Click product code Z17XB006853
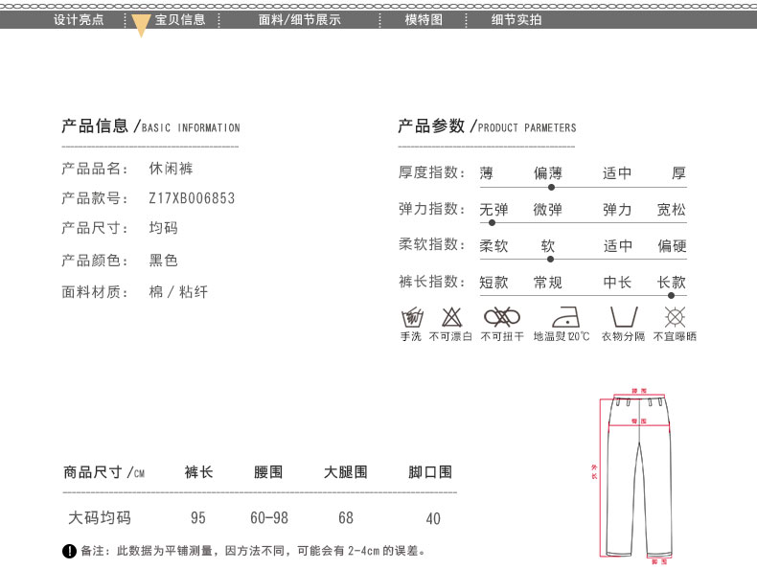Viewport: 757px width, 569px height. coord(192,199)
